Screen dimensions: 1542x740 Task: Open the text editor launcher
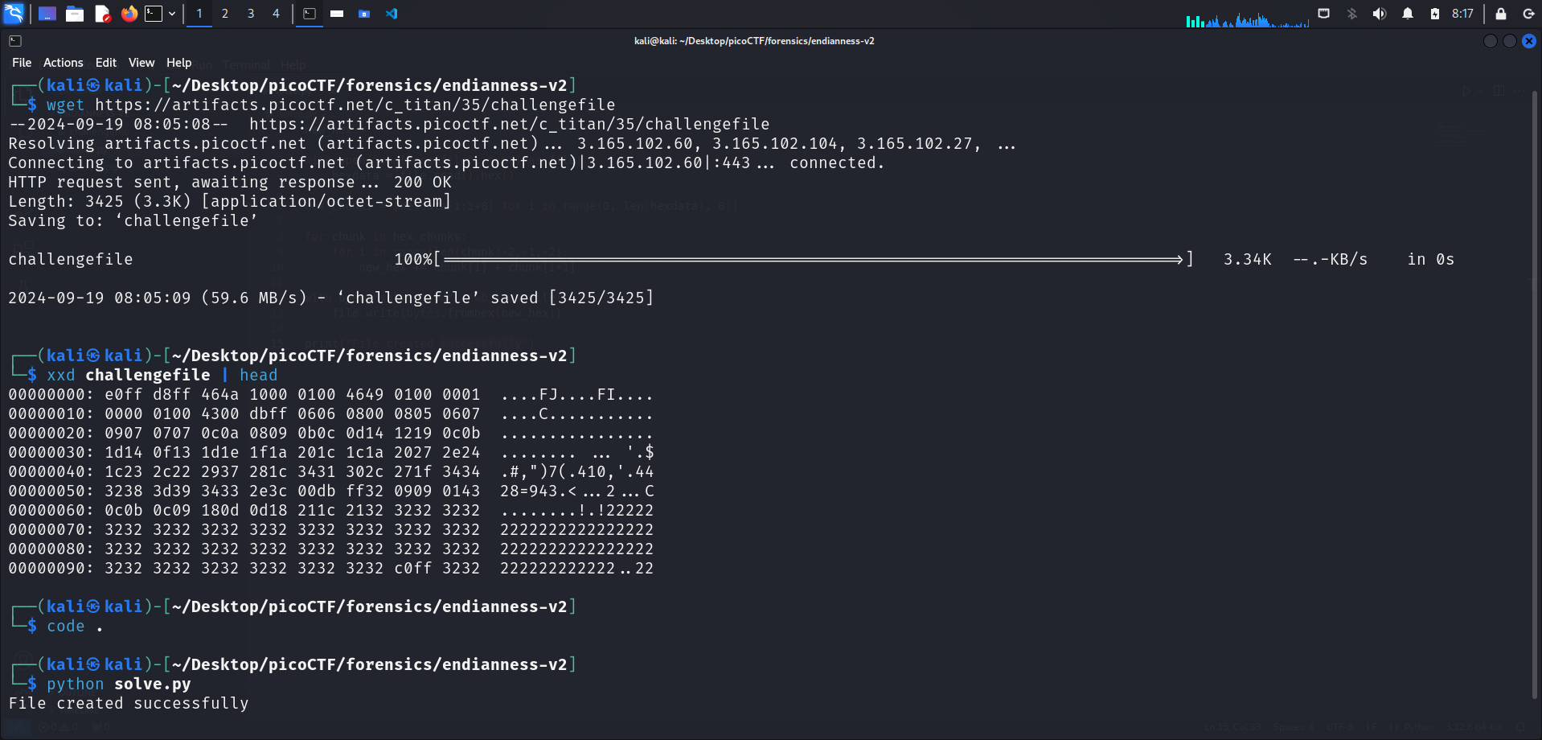pos(102,14)
